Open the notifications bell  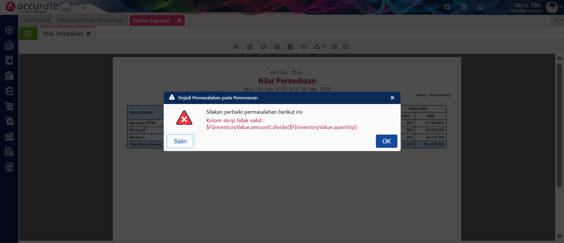coord(480,7)
